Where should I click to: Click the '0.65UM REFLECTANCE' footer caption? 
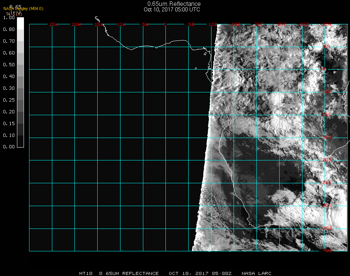(129, 273)
